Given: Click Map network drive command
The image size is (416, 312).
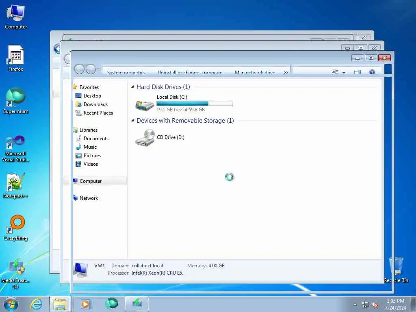Looking at the screenshot, I should coord(255,72).
